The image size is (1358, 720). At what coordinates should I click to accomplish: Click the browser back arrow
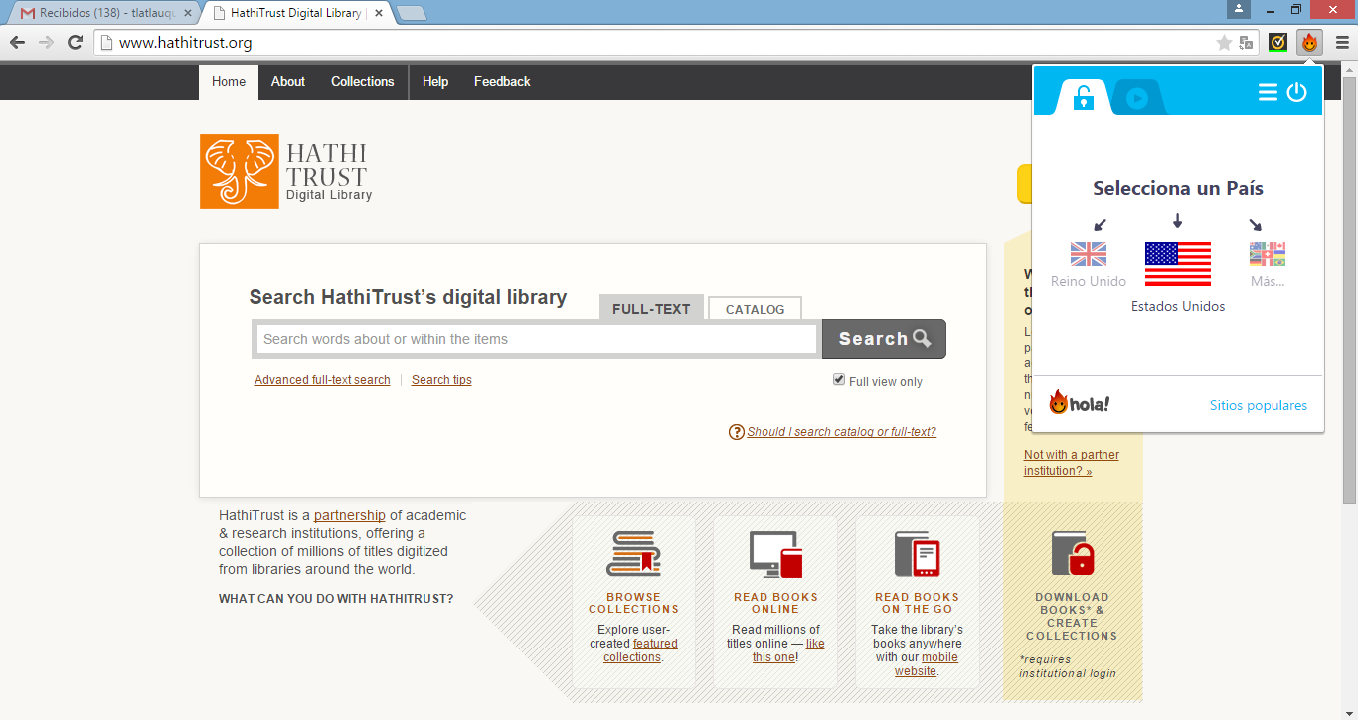point(17,42)
